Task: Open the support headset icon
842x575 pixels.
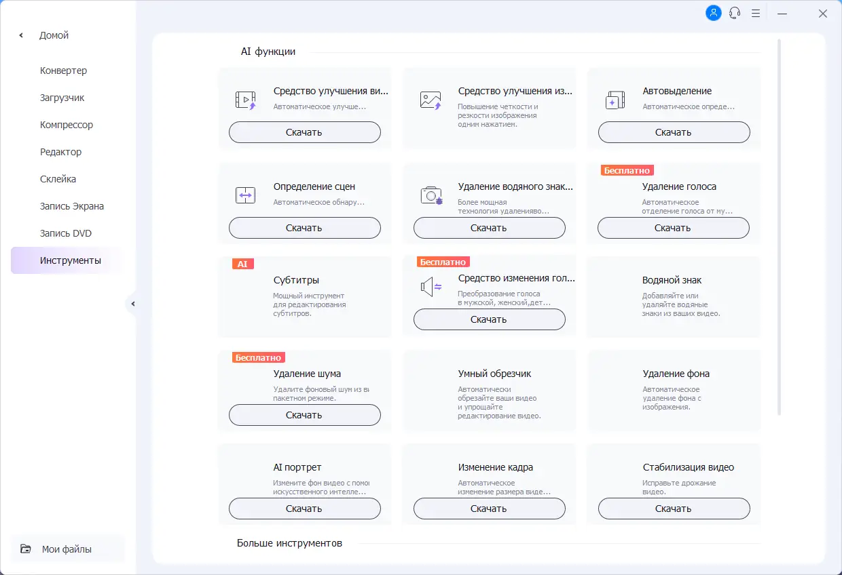Action: tap(735, 13)
